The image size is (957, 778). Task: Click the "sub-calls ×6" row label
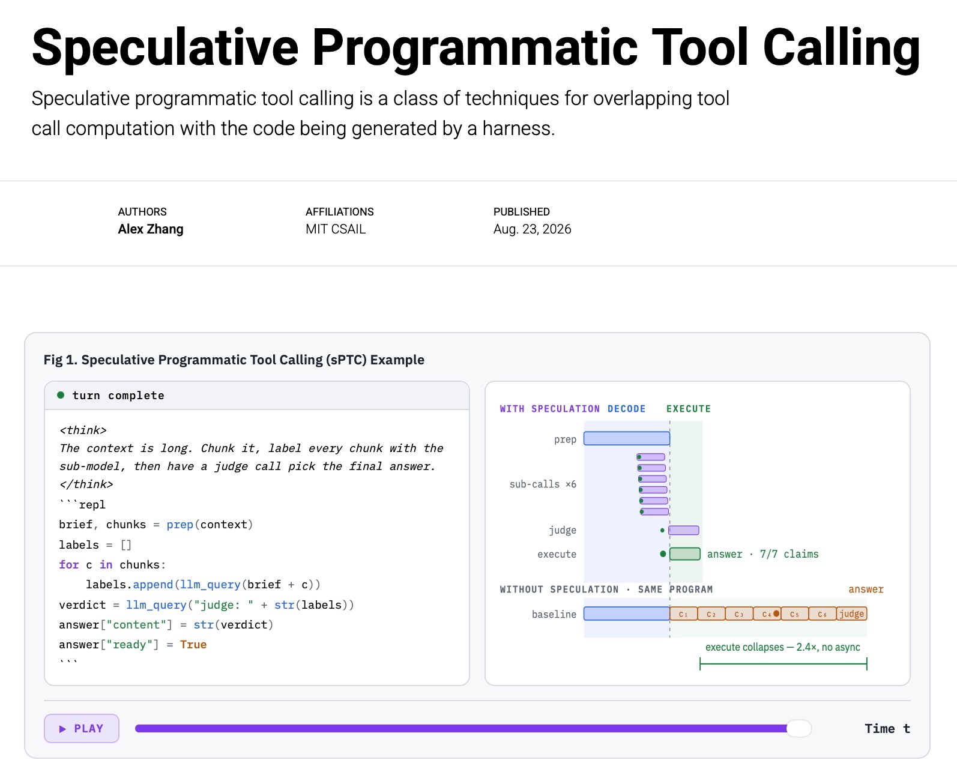pos(543,484)
